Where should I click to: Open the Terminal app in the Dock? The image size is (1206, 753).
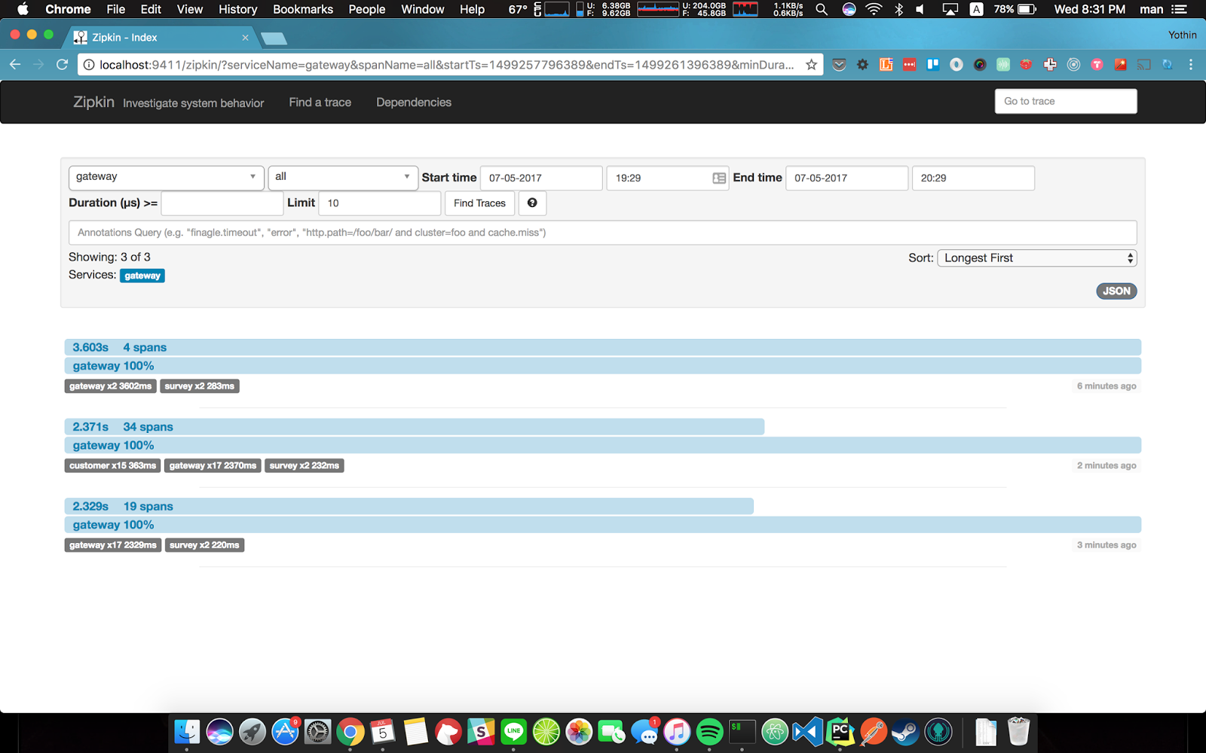[742, 731]
